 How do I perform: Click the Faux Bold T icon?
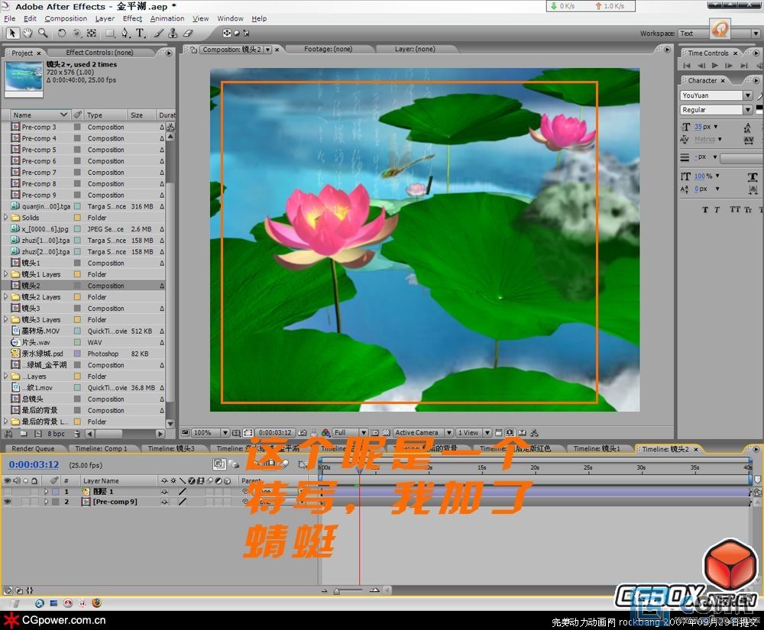pyautogui.click(x=705, y=210)
